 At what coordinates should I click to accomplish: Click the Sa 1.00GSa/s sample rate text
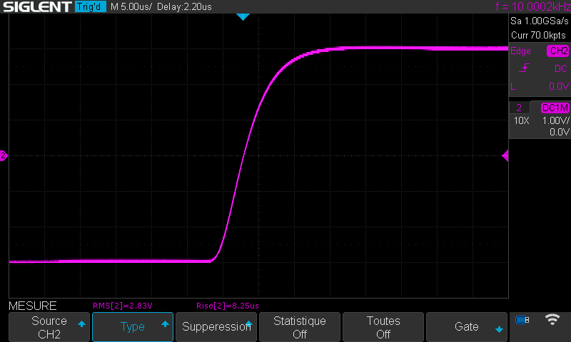coord(540,21)
